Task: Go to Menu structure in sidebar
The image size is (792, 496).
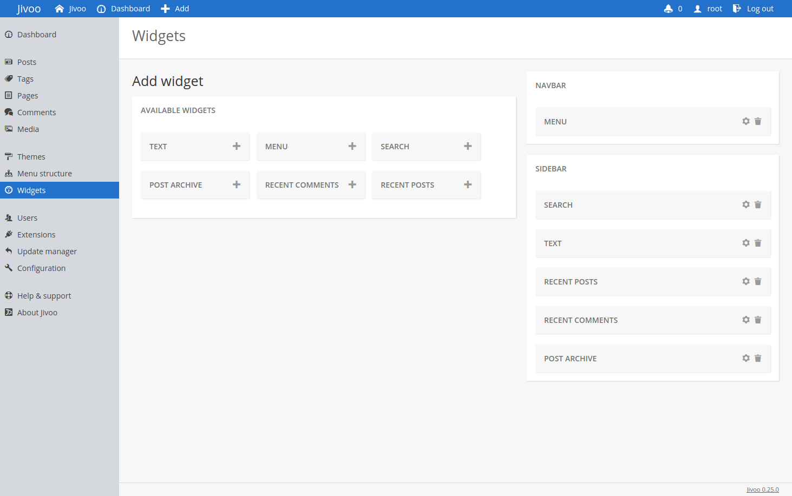Action: (44, 174)
